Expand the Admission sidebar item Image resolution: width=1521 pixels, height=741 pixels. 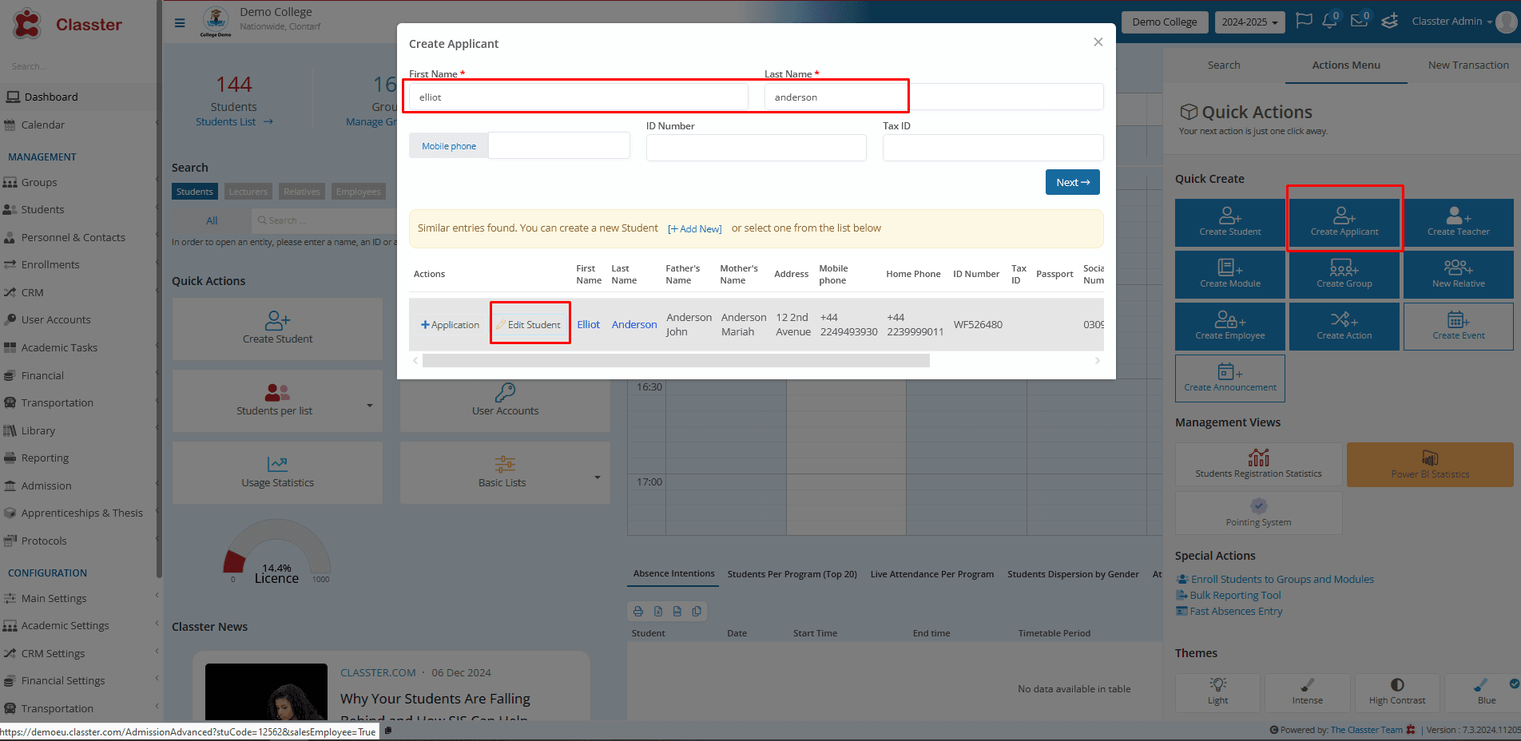(80, 485)
